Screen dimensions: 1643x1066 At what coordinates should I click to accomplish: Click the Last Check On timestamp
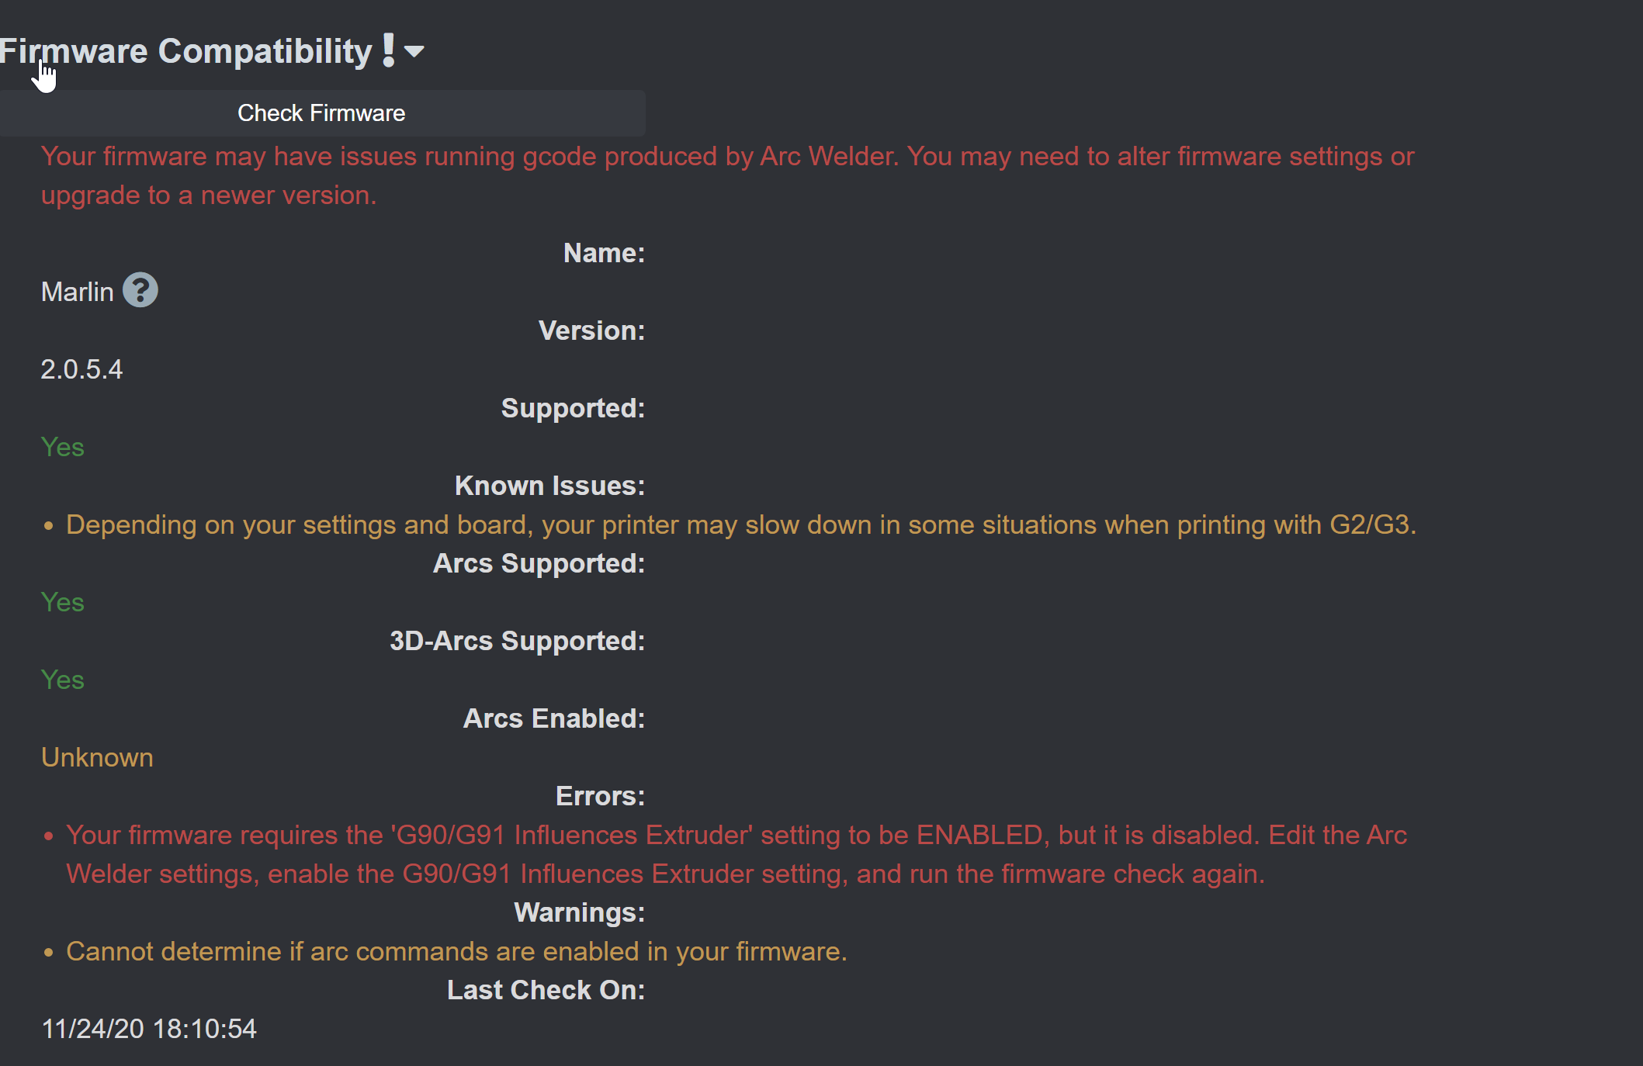[x=149, y=1029]
